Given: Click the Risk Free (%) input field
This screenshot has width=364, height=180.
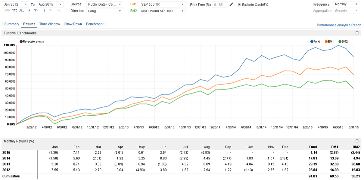Looking at the screenshot, I should pyautogui.click(x=220, y=4).
